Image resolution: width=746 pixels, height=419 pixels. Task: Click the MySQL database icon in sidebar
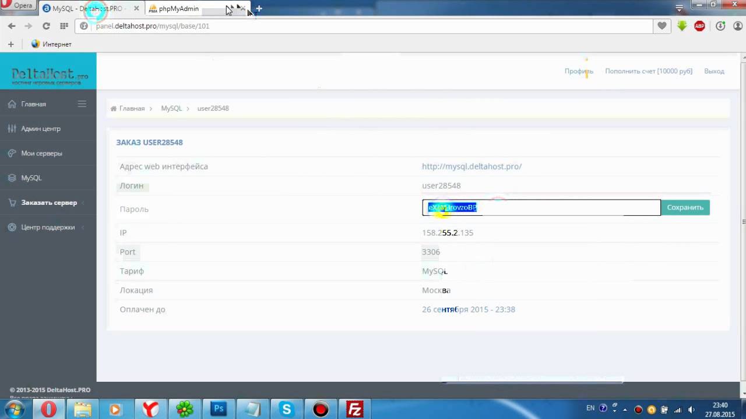pos(12,178)
